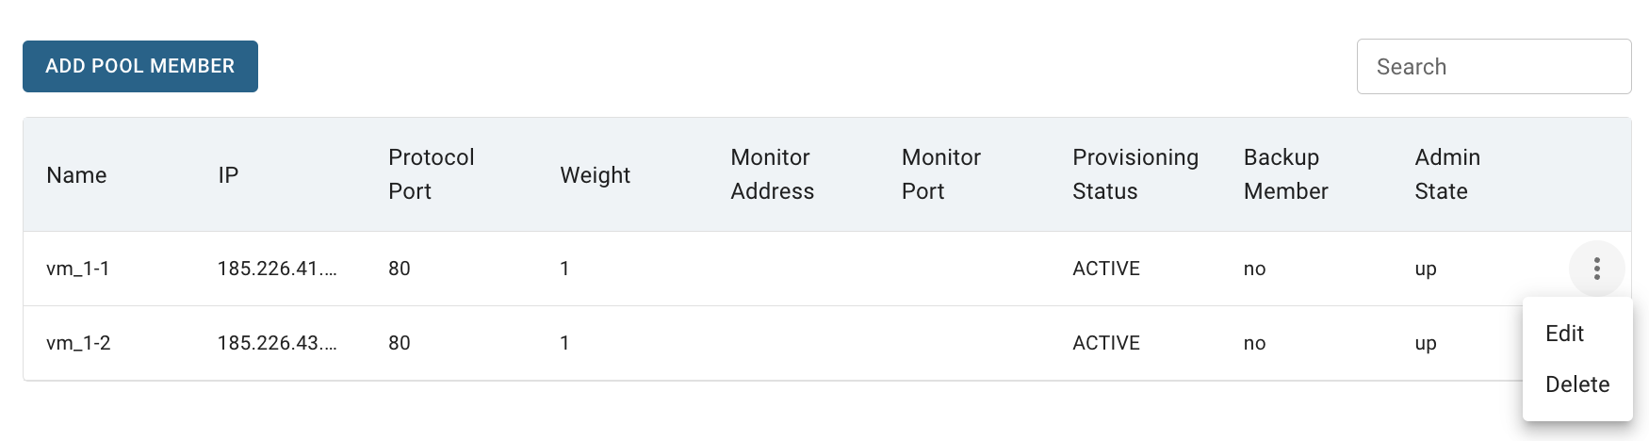This screenshot has width=1649, height=441.
Task: Sort by the Protocol Port column header
Action: point(431,174)
